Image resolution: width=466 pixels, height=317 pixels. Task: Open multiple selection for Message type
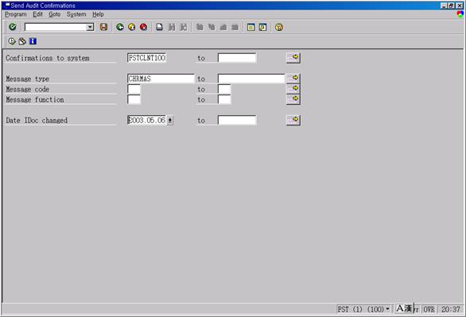click(x=293, y=79)
